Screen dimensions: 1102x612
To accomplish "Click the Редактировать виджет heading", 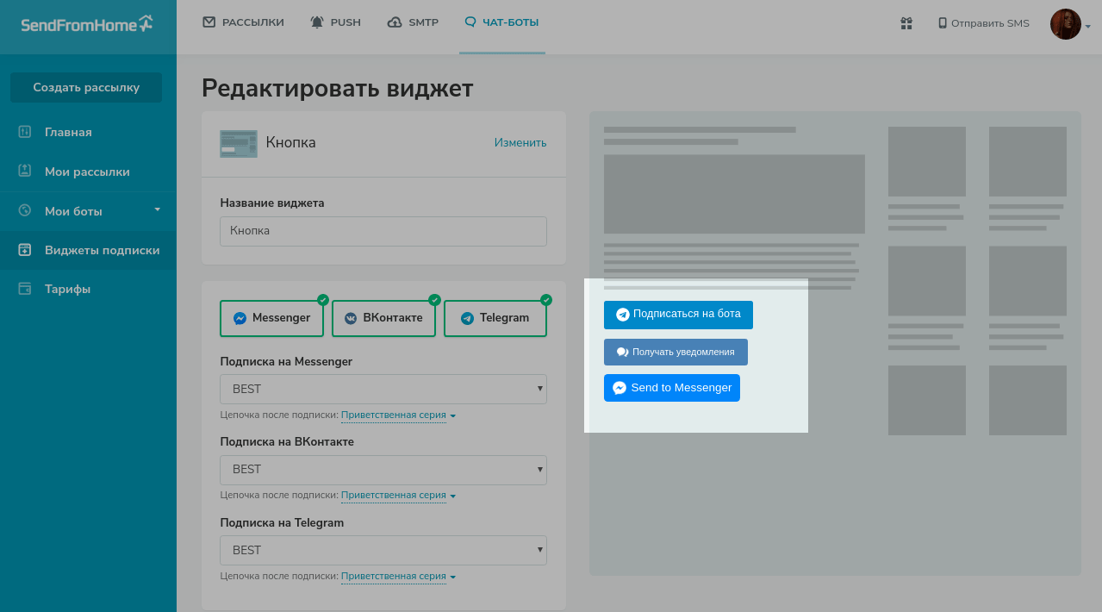I will coord(338,88).
